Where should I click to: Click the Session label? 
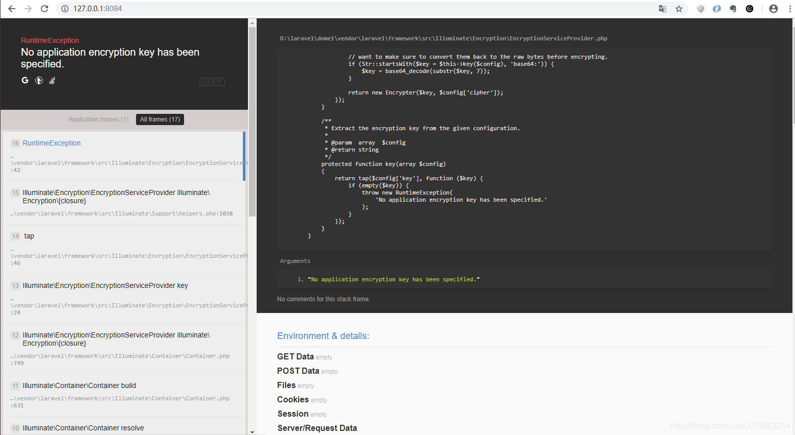click(x=293, y=414)
